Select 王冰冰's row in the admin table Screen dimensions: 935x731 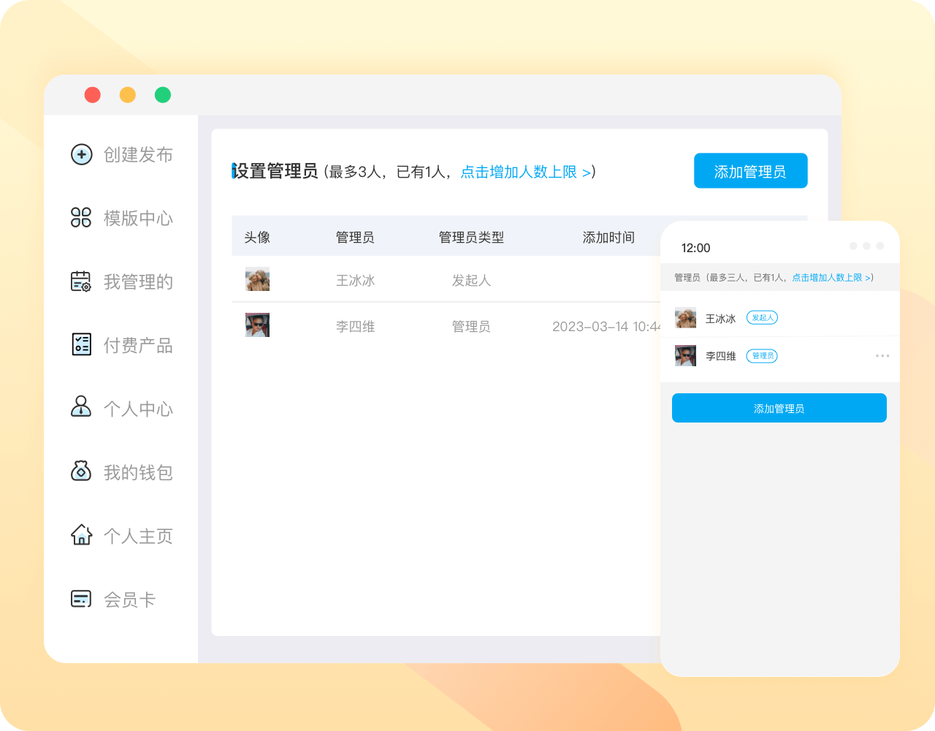[438, 279]
